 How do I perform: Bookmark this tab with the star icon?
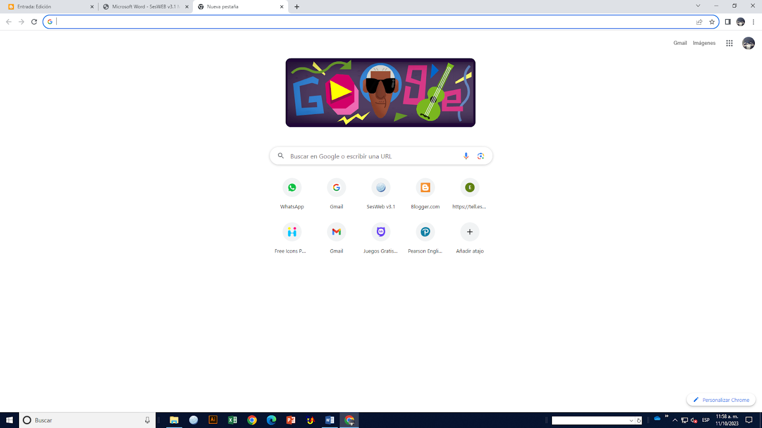[712, 22]
